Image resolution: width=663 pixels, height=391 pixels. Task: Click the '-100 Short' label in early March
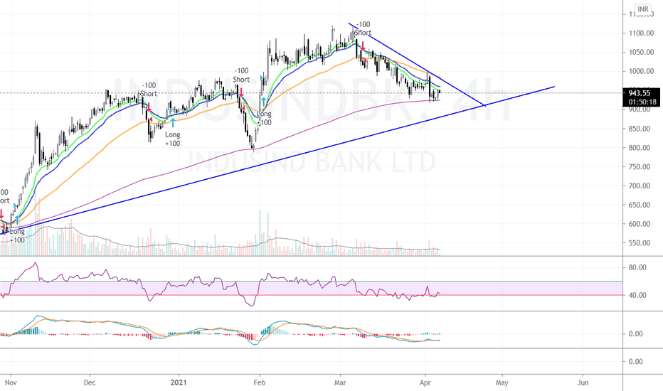(363, 28)
